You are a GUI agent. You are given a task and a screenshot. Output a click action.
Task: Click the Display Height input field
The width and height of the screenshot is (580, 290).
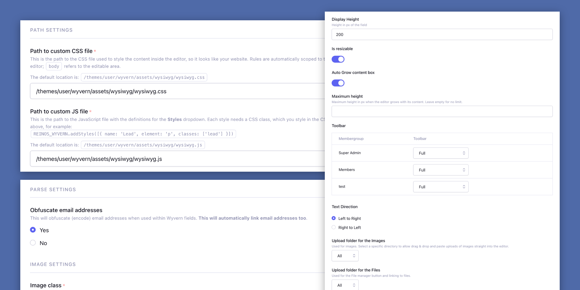point(442,35)
